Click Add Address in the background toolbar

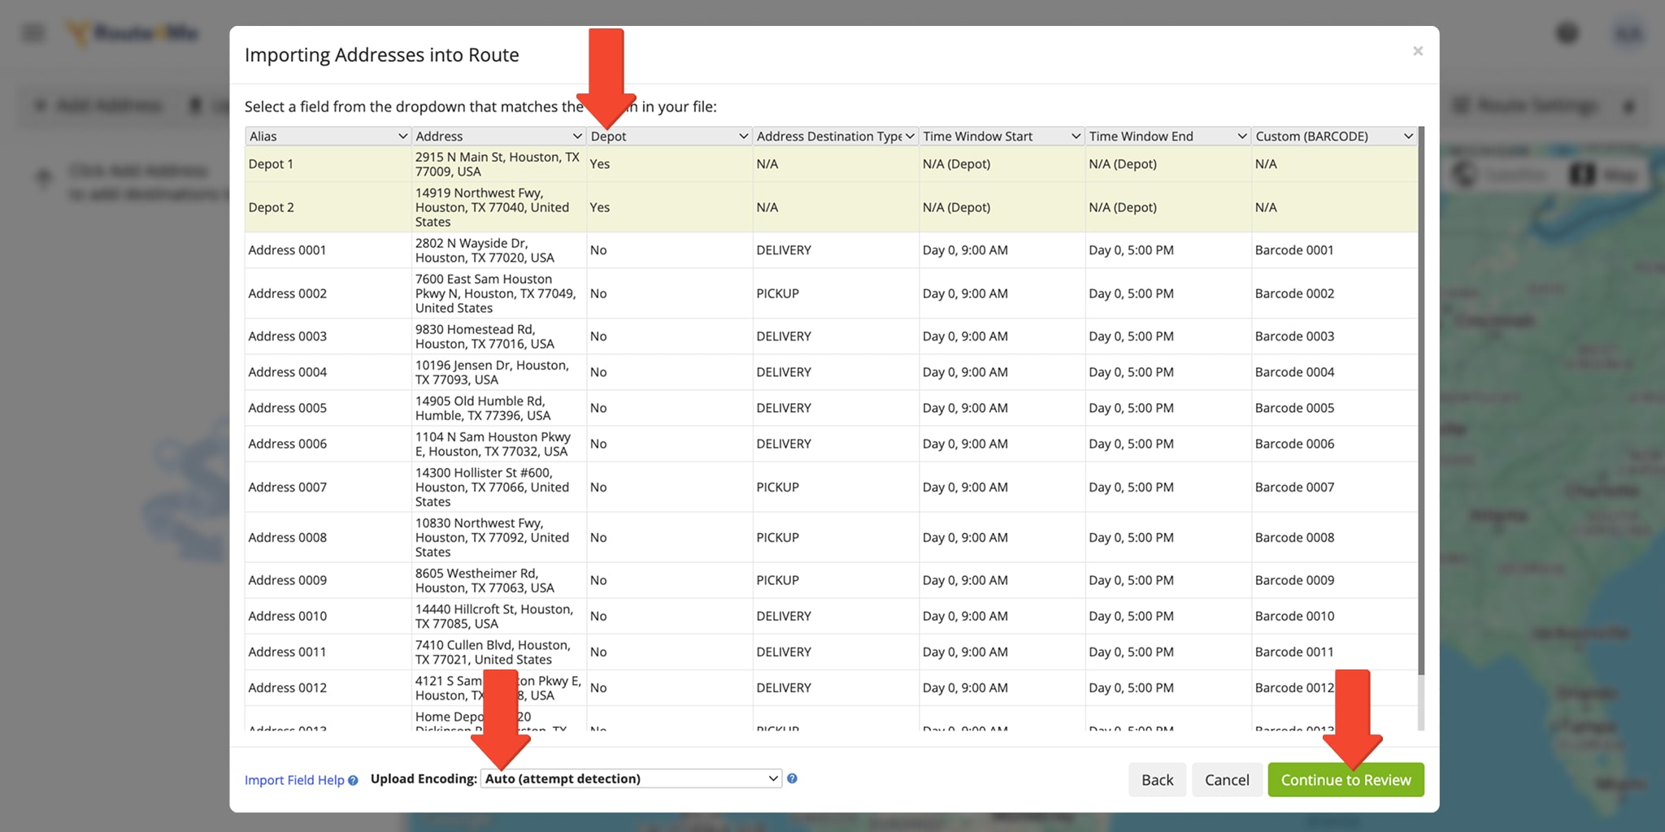coord(98,106)
